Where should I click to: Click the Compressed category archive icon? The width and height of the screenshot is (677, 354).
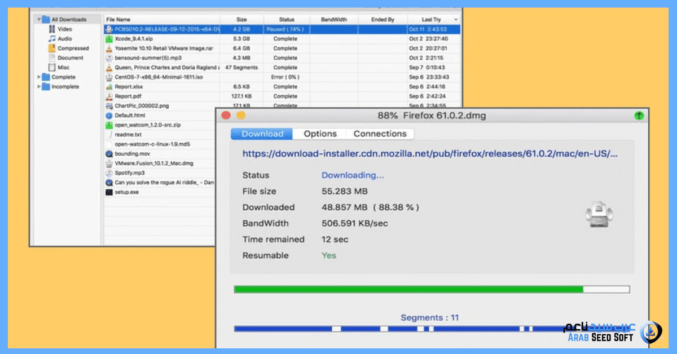pyautogui.click(x=52, y=48)
